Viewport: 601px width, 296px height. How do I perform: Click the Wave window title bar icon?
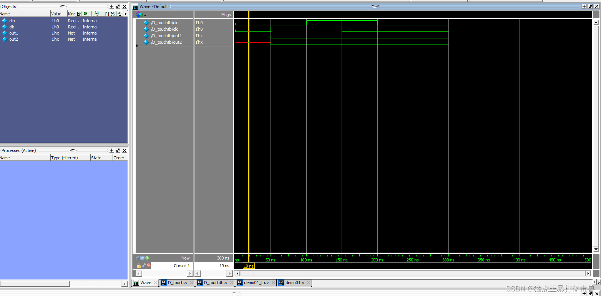(135, 7)
